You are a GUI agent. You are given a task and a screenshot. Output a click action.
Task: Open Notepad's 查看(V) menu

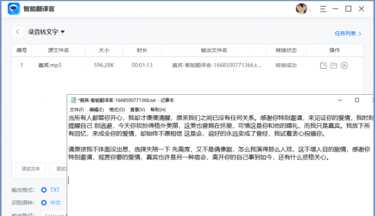pos(137,110)
